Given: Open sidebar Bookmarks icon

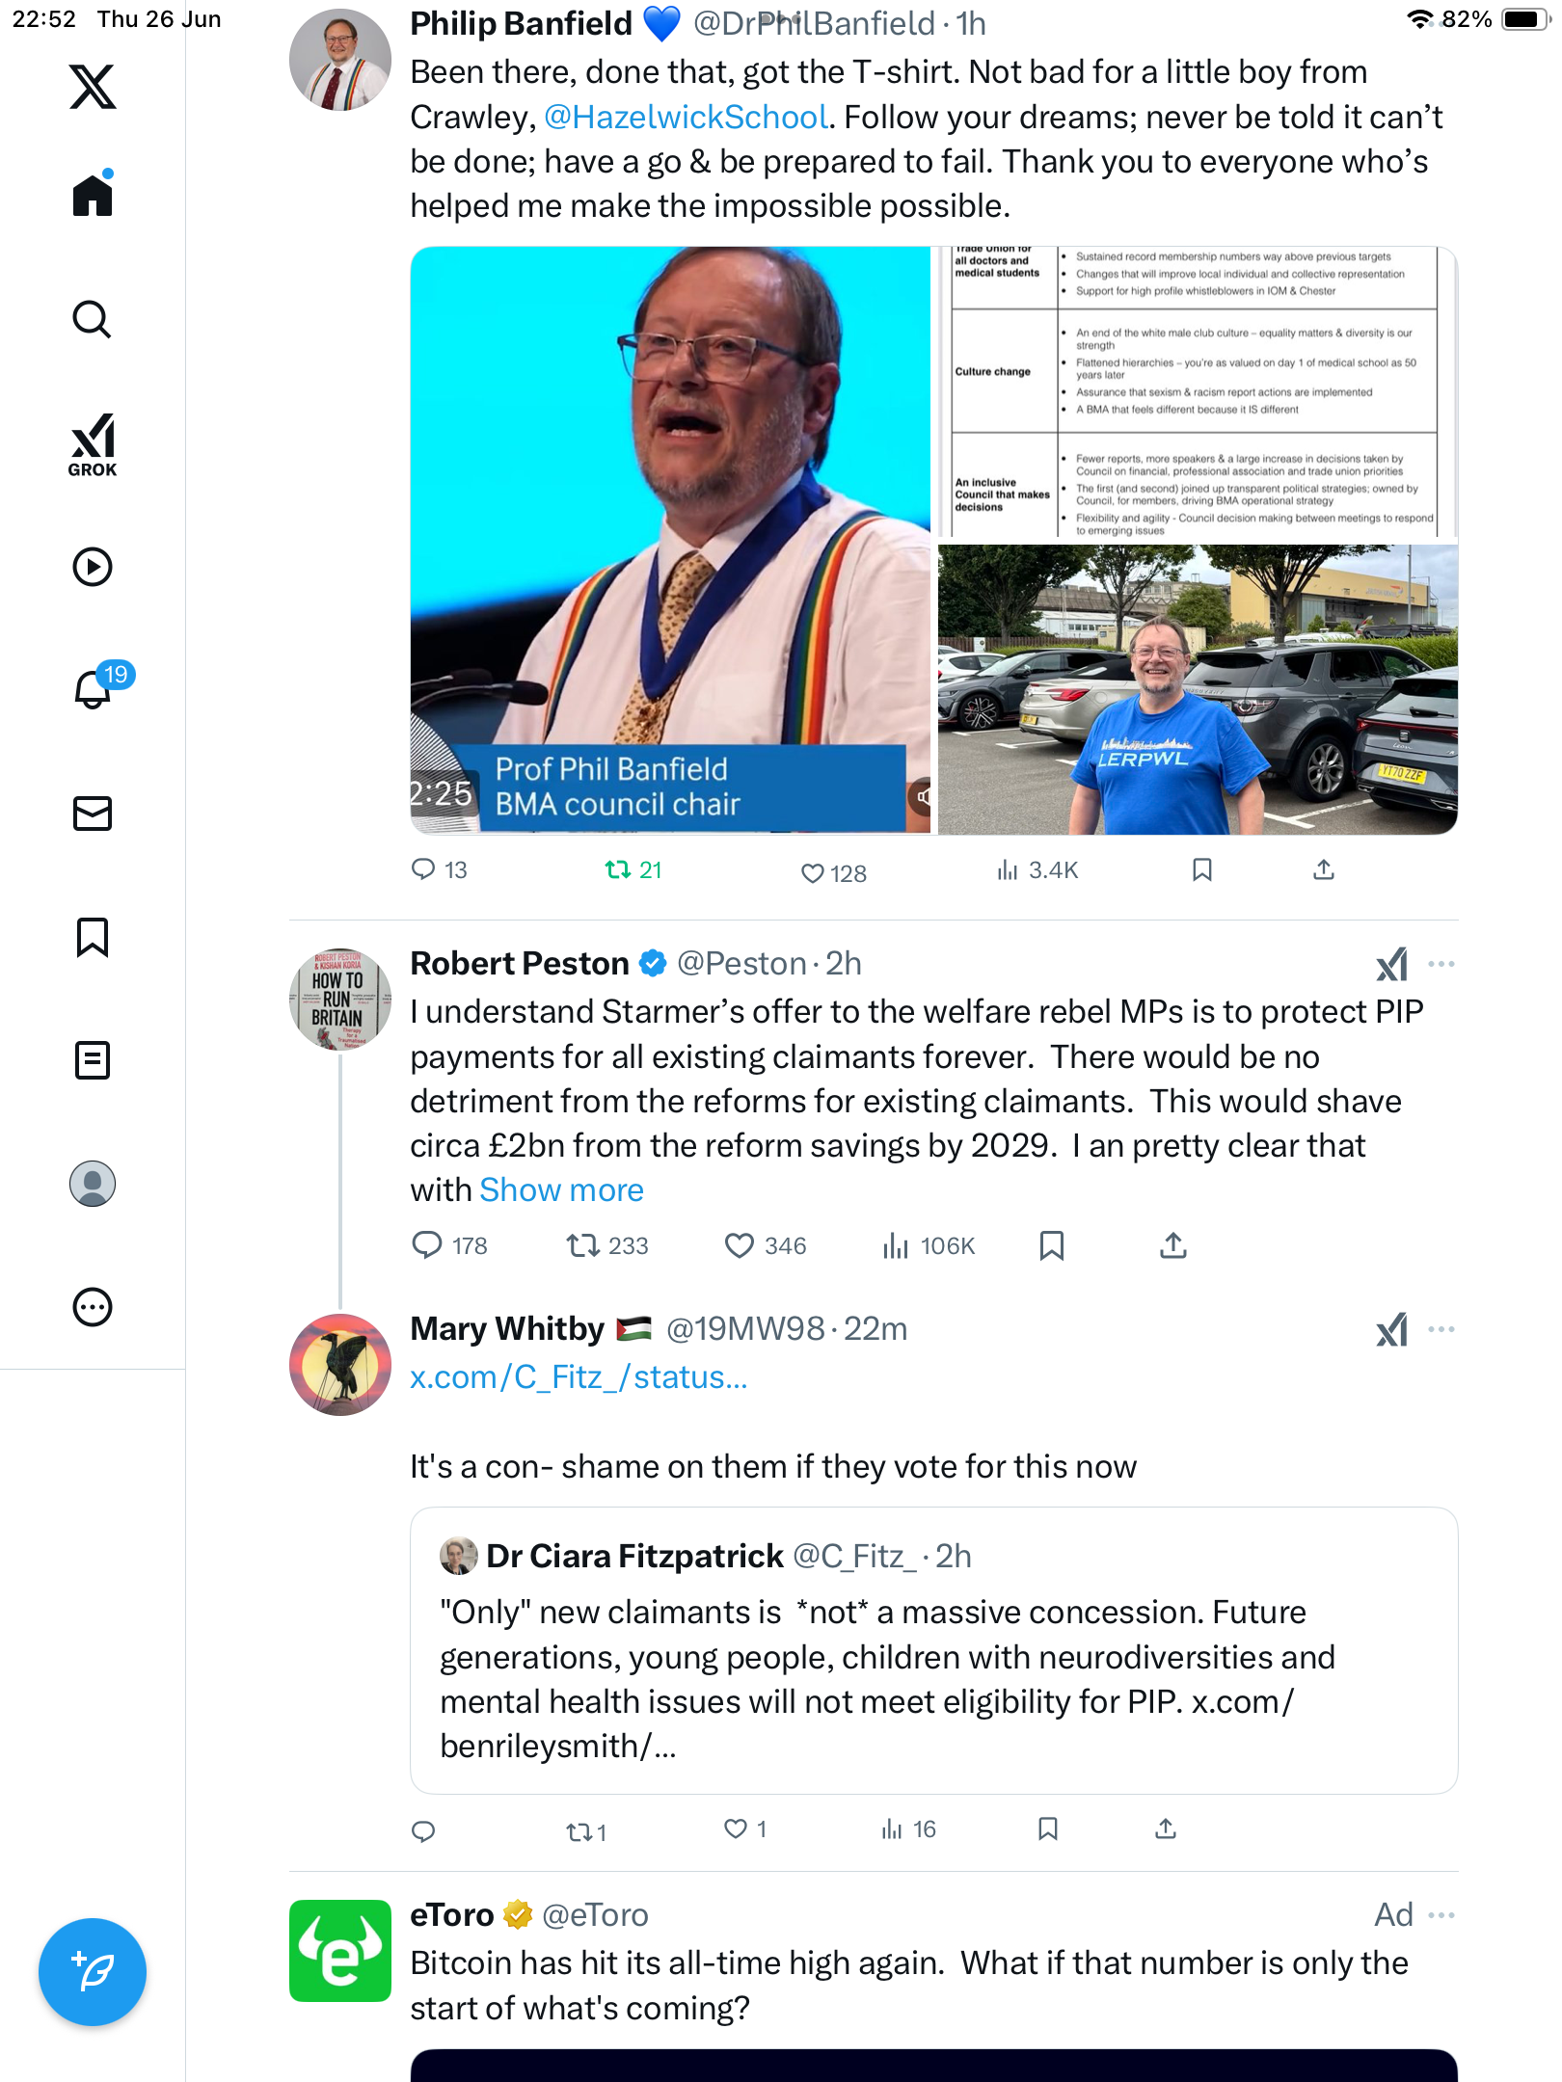Looking at the screenshot, I should (x=93, y=937).
